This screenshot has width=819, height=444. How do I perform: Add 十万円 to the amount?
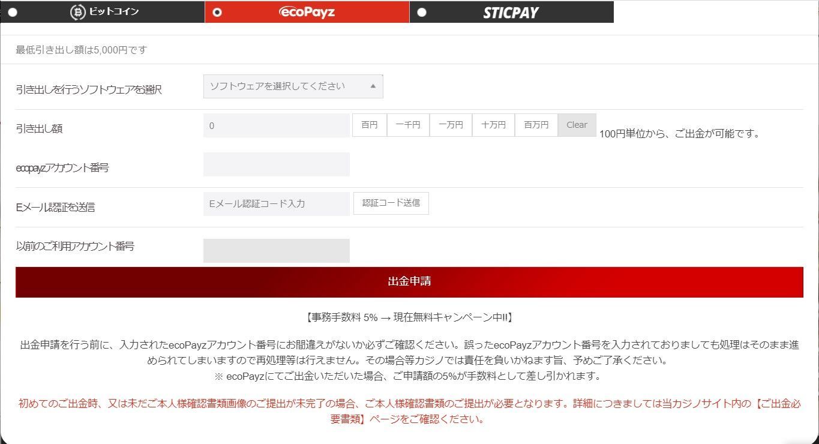[493, 125]
